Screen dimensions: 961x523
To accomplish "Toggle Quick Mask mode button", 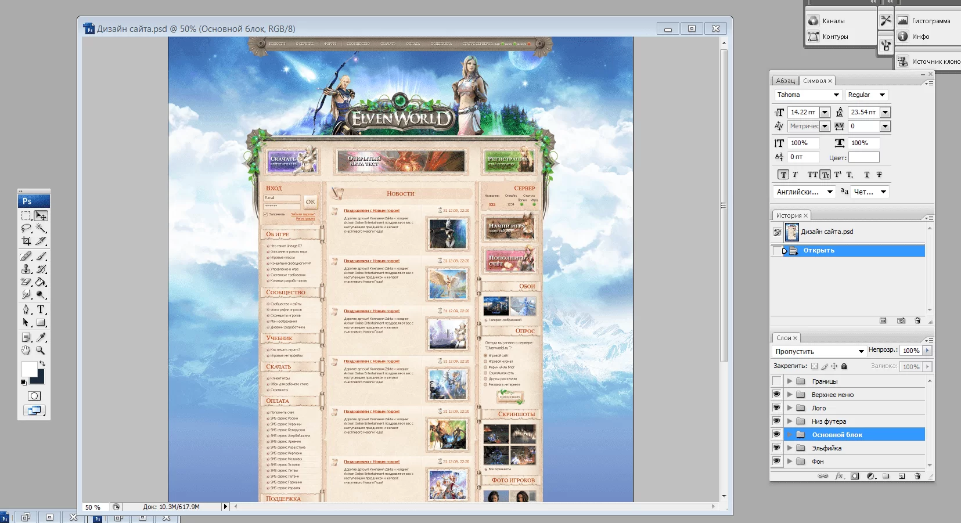I will tap(34, 396).
